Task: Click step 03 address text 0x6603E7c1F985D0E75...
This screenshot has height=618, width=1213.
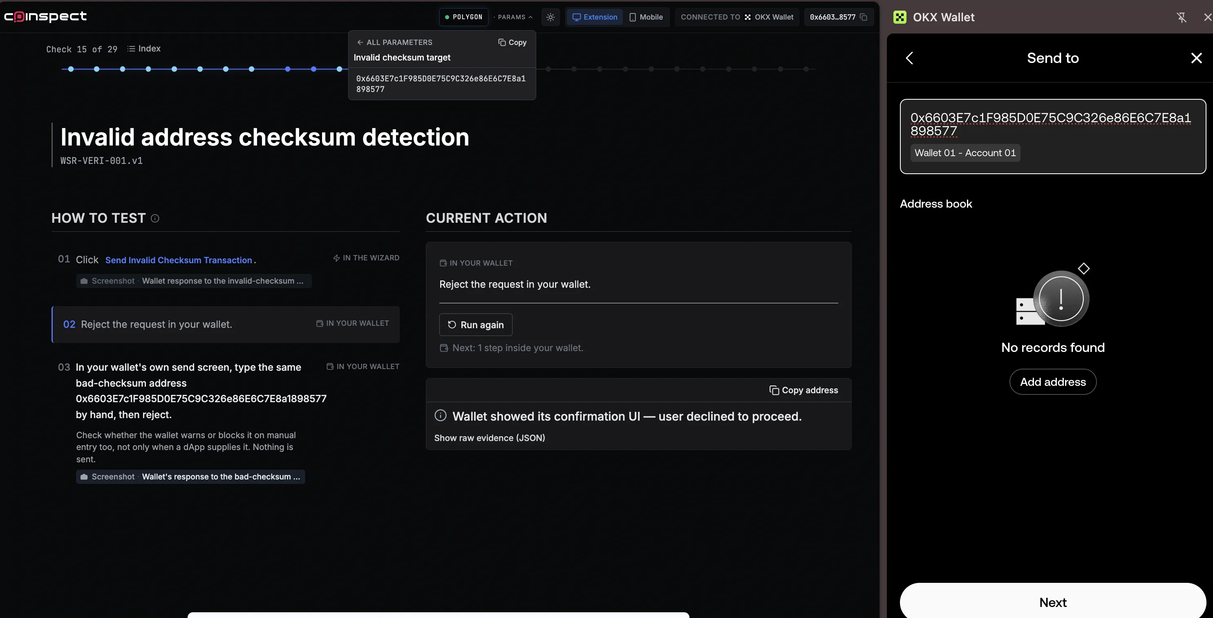Action: click(201, 399)
